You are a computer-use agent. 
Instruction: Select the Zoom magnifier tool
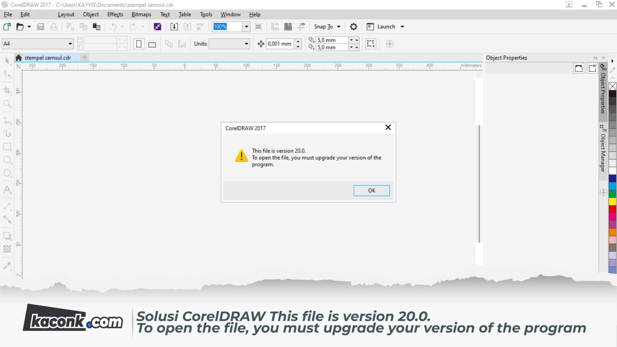point(7,104)
